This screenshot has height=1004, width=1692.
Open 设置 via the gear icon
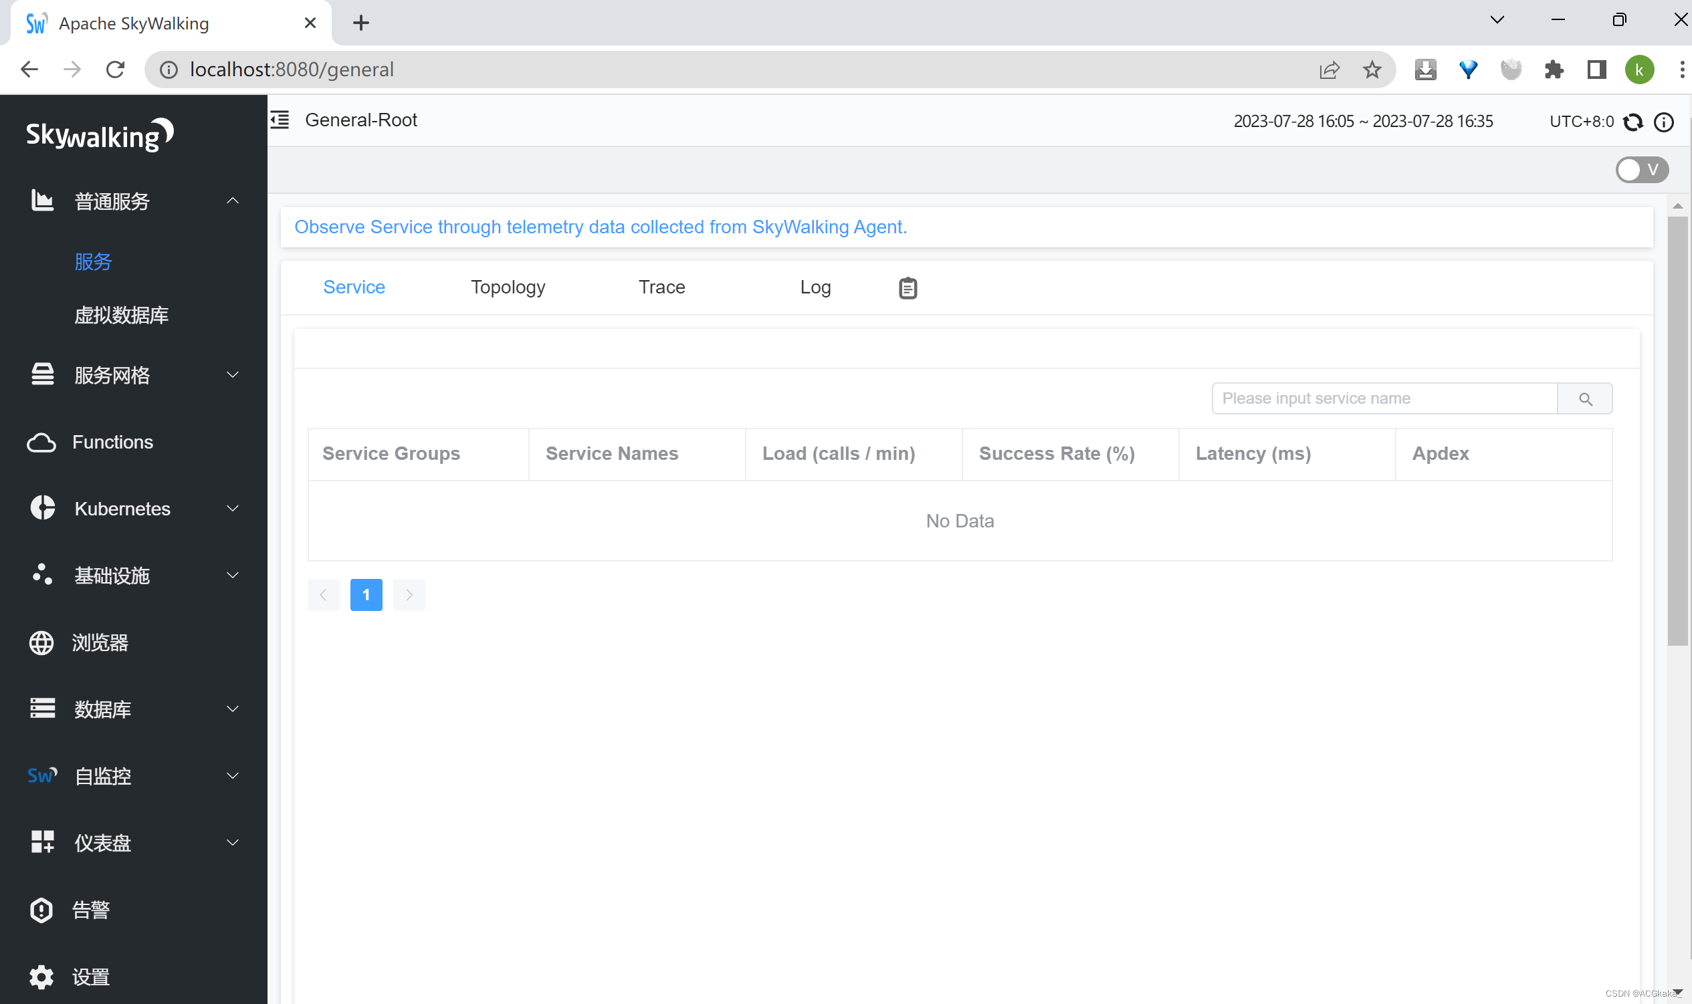click(x=41, y=977)
